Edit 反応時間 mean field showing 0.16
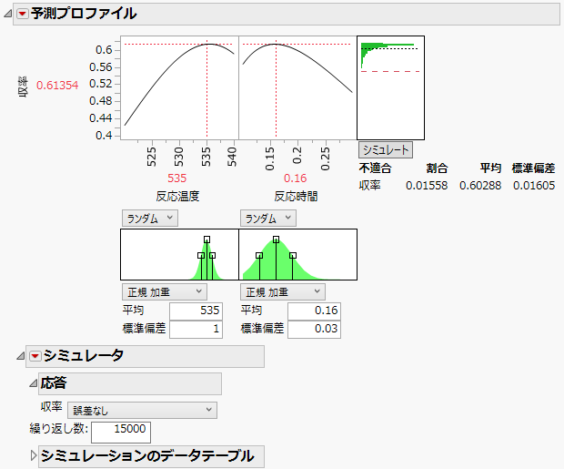 pyautogui.click(x=314, y=311)
